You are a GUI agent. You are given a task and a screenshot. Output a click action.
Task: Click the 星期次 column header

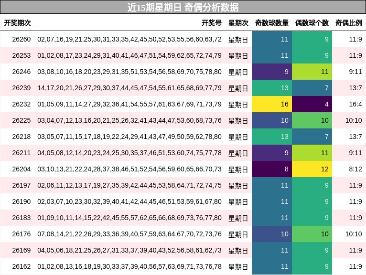(x=238, y=23)
